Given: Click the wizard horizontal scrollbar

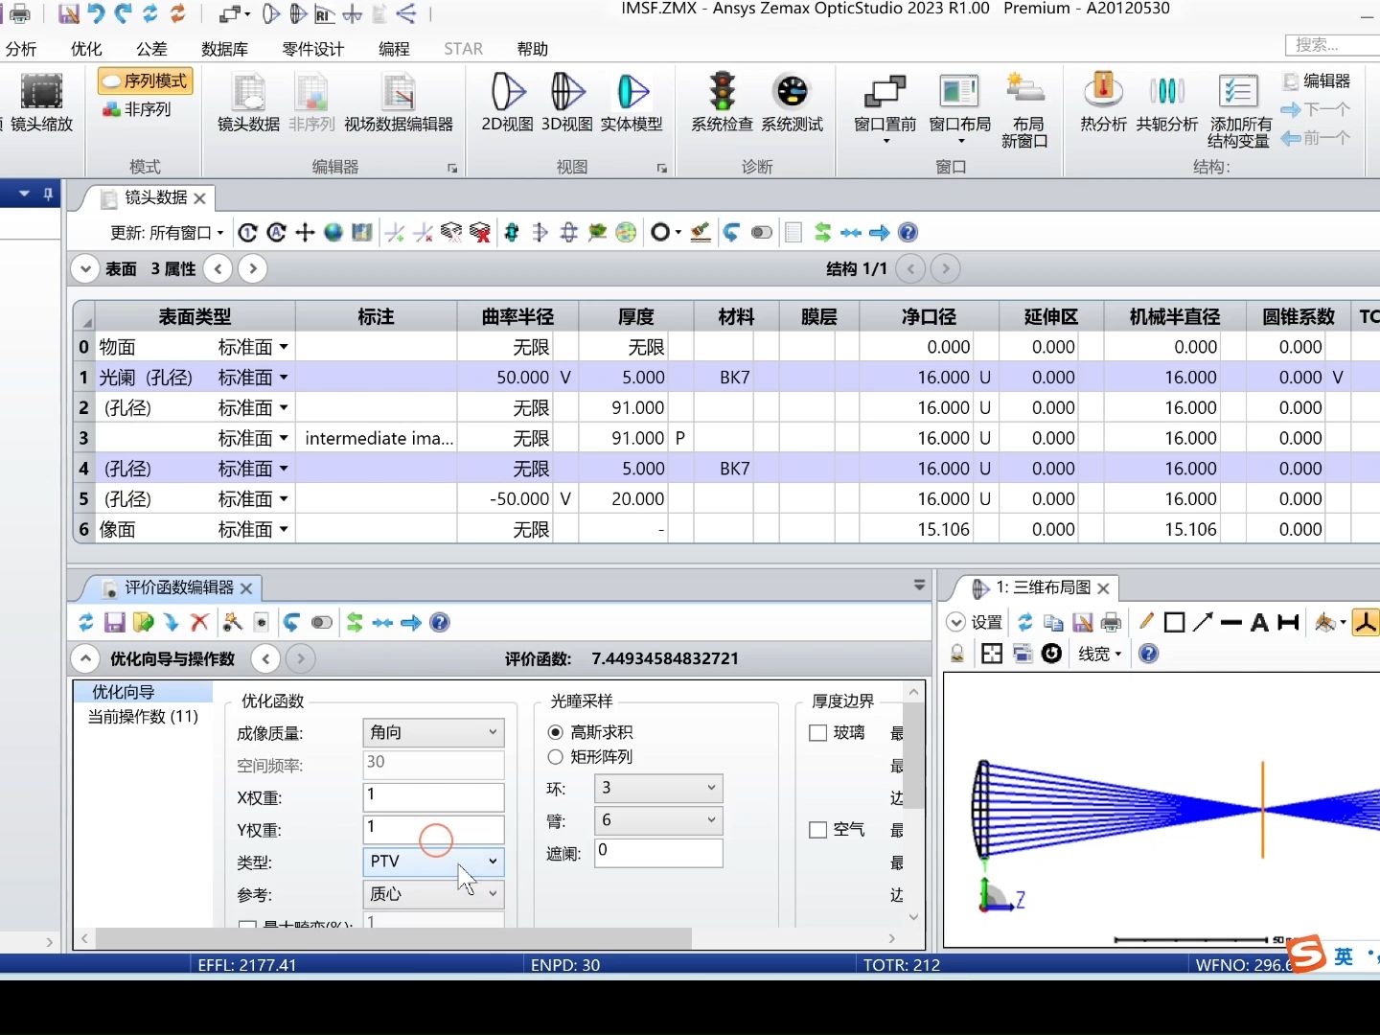Looking at the screenshot, I should 393,938.
